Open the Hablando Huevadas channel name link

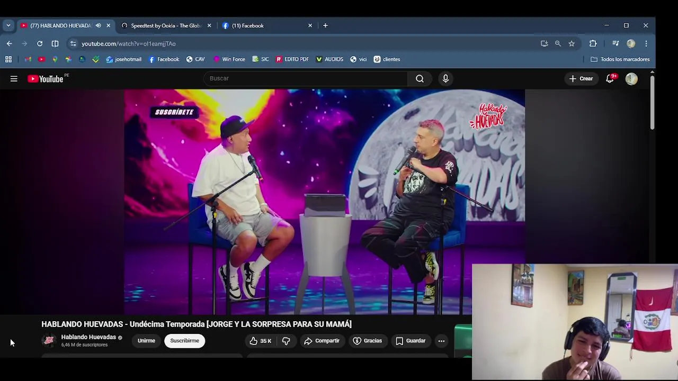[x=88, y=337]
